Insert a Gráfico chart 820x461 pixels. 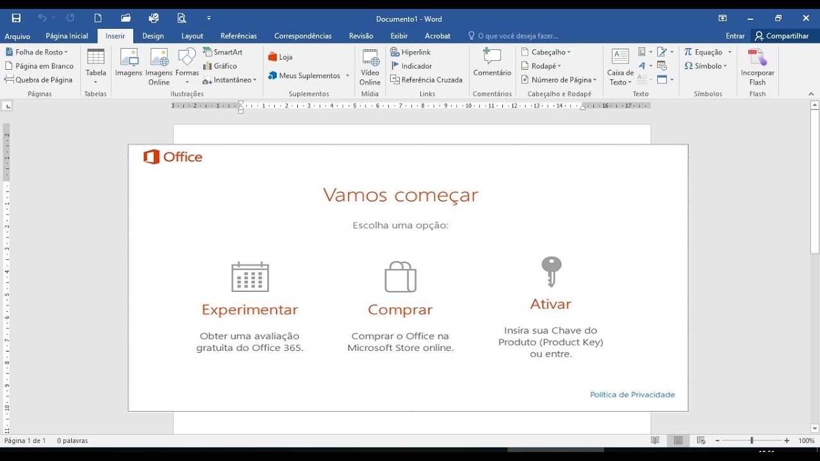220,66
